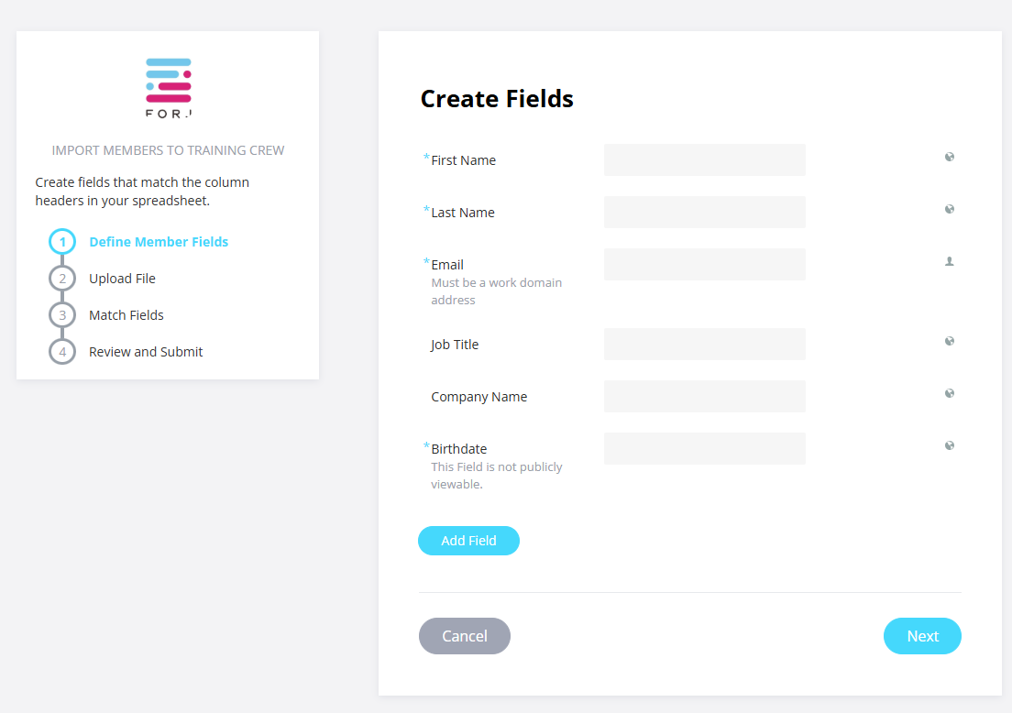This screenshot has width=1012, height=713.
Task: Click the Cancel button
Action: click(465, 636)
